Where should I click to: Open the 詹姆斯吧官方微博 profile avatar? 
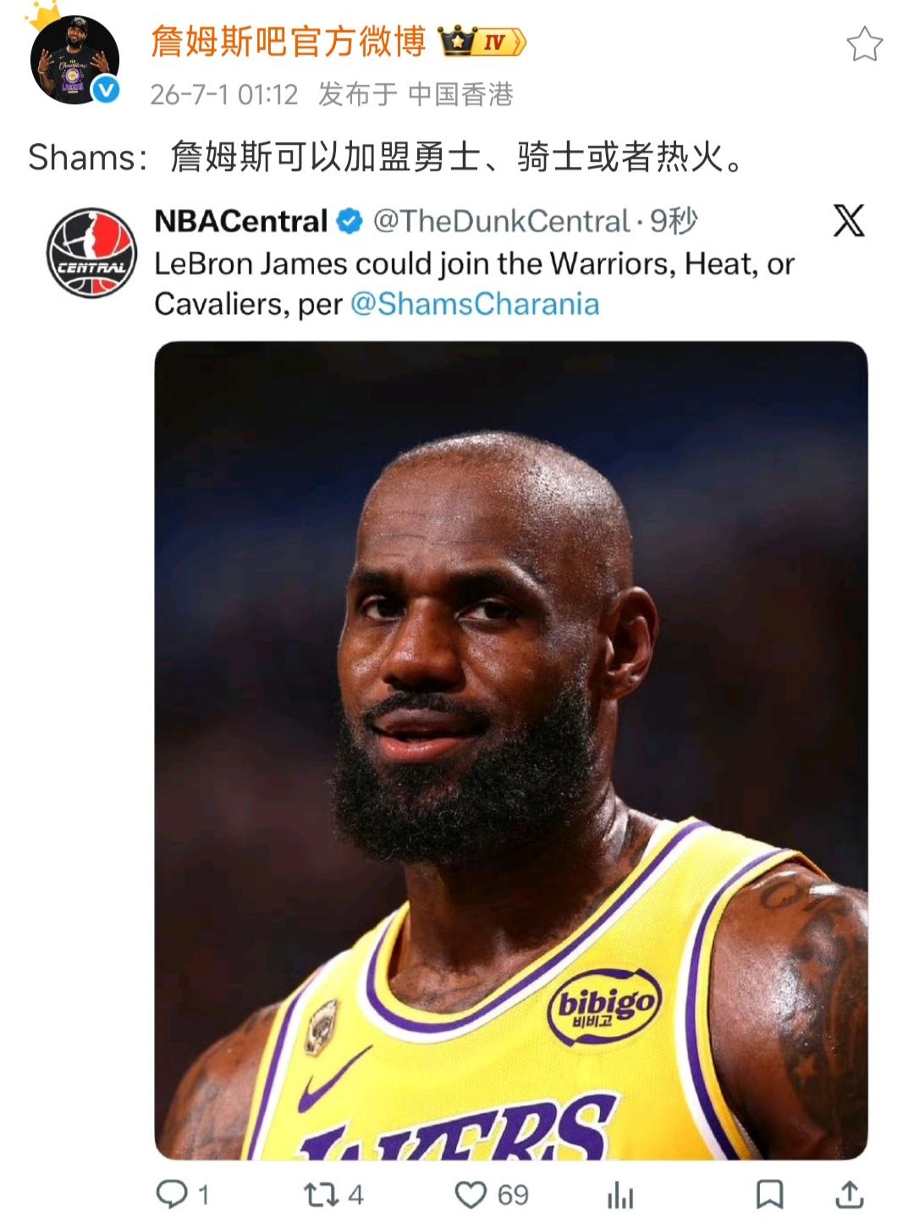[74, 59]
